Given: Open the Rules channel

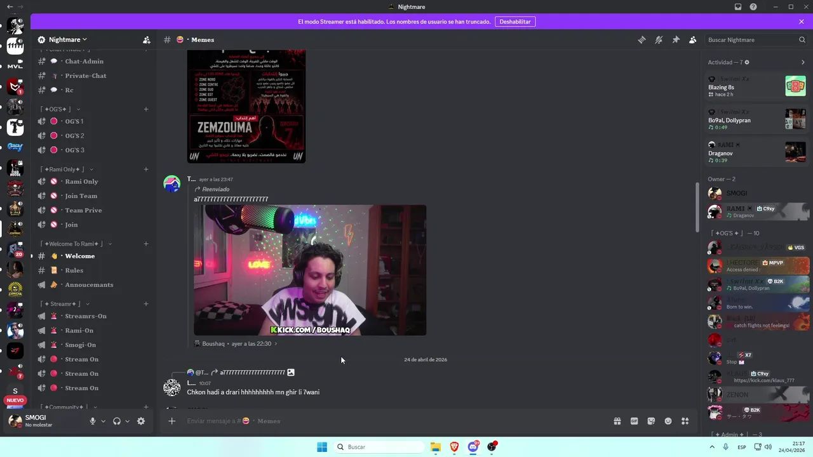Looking at the screenshot, I should click(93, 270).
